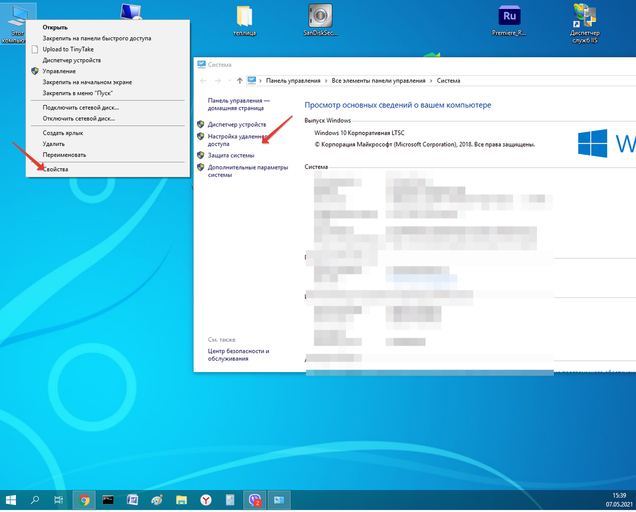The image size is (636, 512).
Task: Choose 'Открыть' in the context menu
Action: pos(108,28)
